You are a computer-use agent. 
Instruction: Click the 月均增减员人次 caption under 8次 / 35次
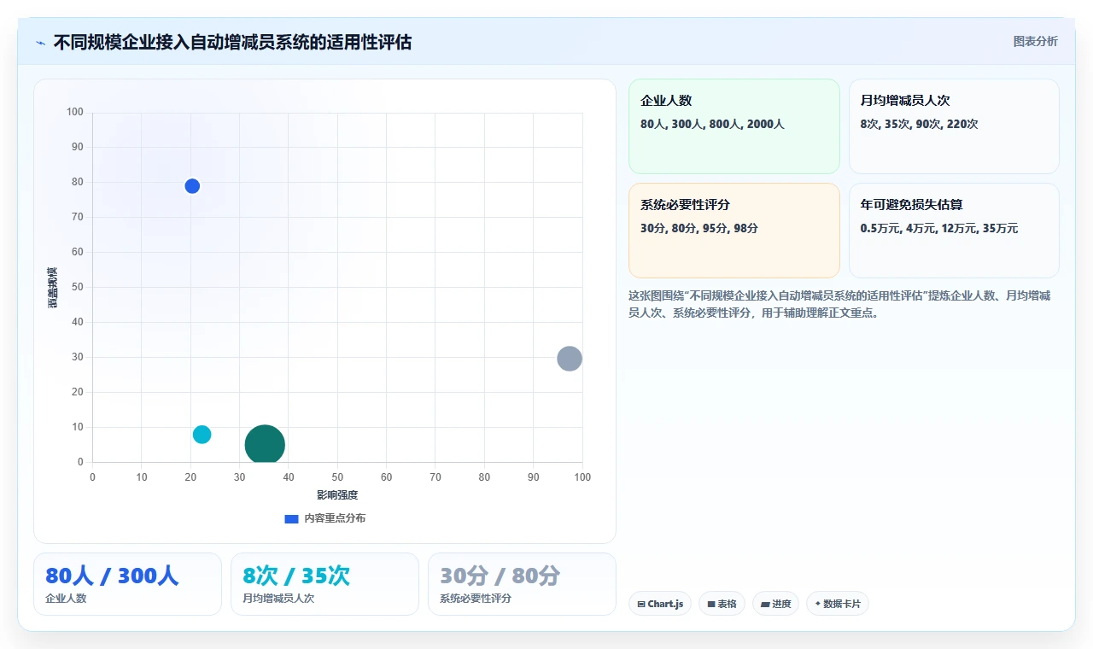[x=278, y=599]
